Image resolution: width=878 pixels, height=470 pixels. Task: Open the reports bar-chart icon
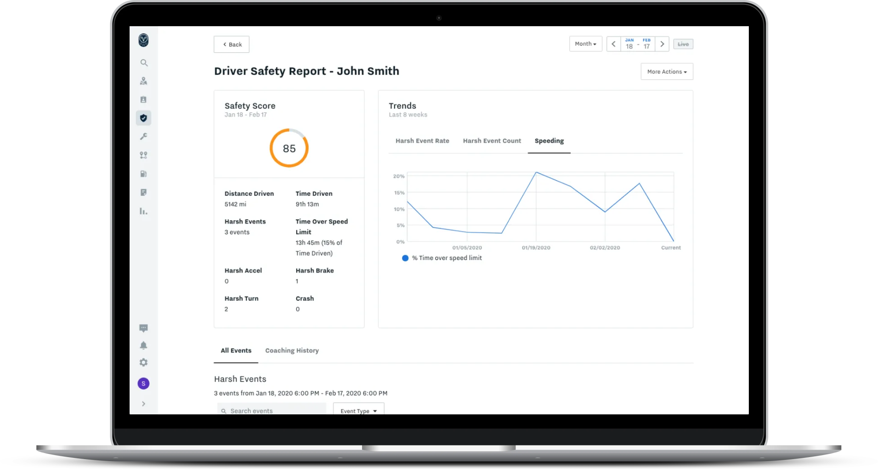(x=144, y=211)
